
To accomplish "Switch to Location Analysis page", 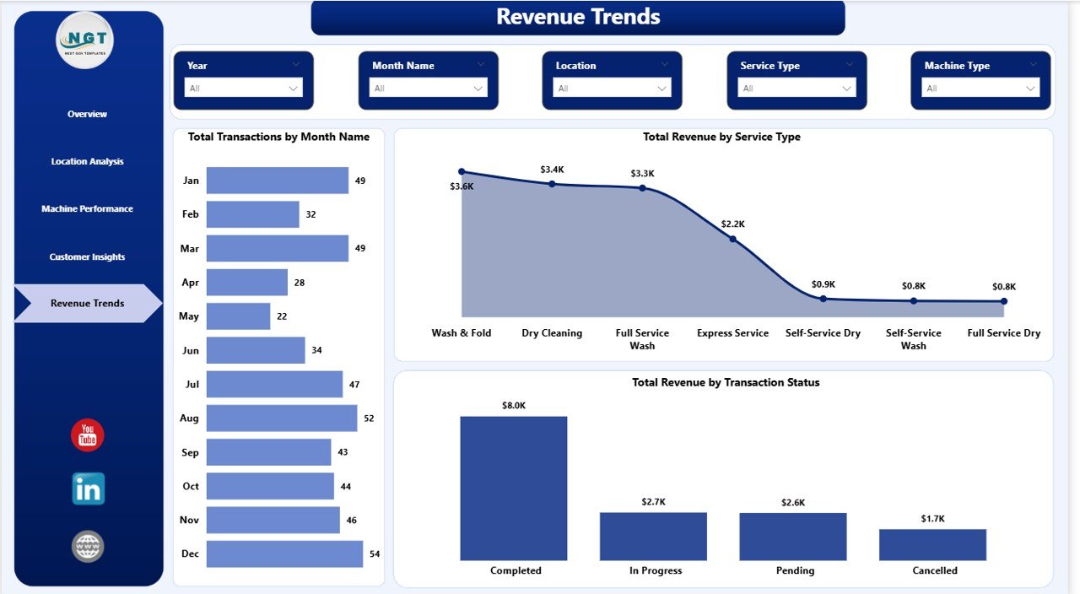I will pyautogui.click(x=87, y=161).
